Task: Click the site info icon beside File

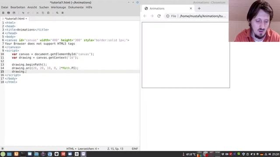Action: [x=168, y=16]
